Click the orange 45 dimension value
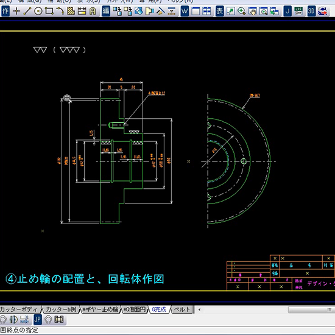This screenshot has height=335, width=335. pos(121,79)
